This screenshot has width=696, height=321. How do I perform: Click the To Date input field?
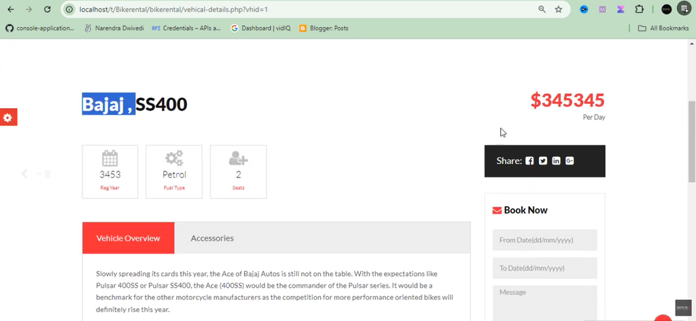click(544, 268)
